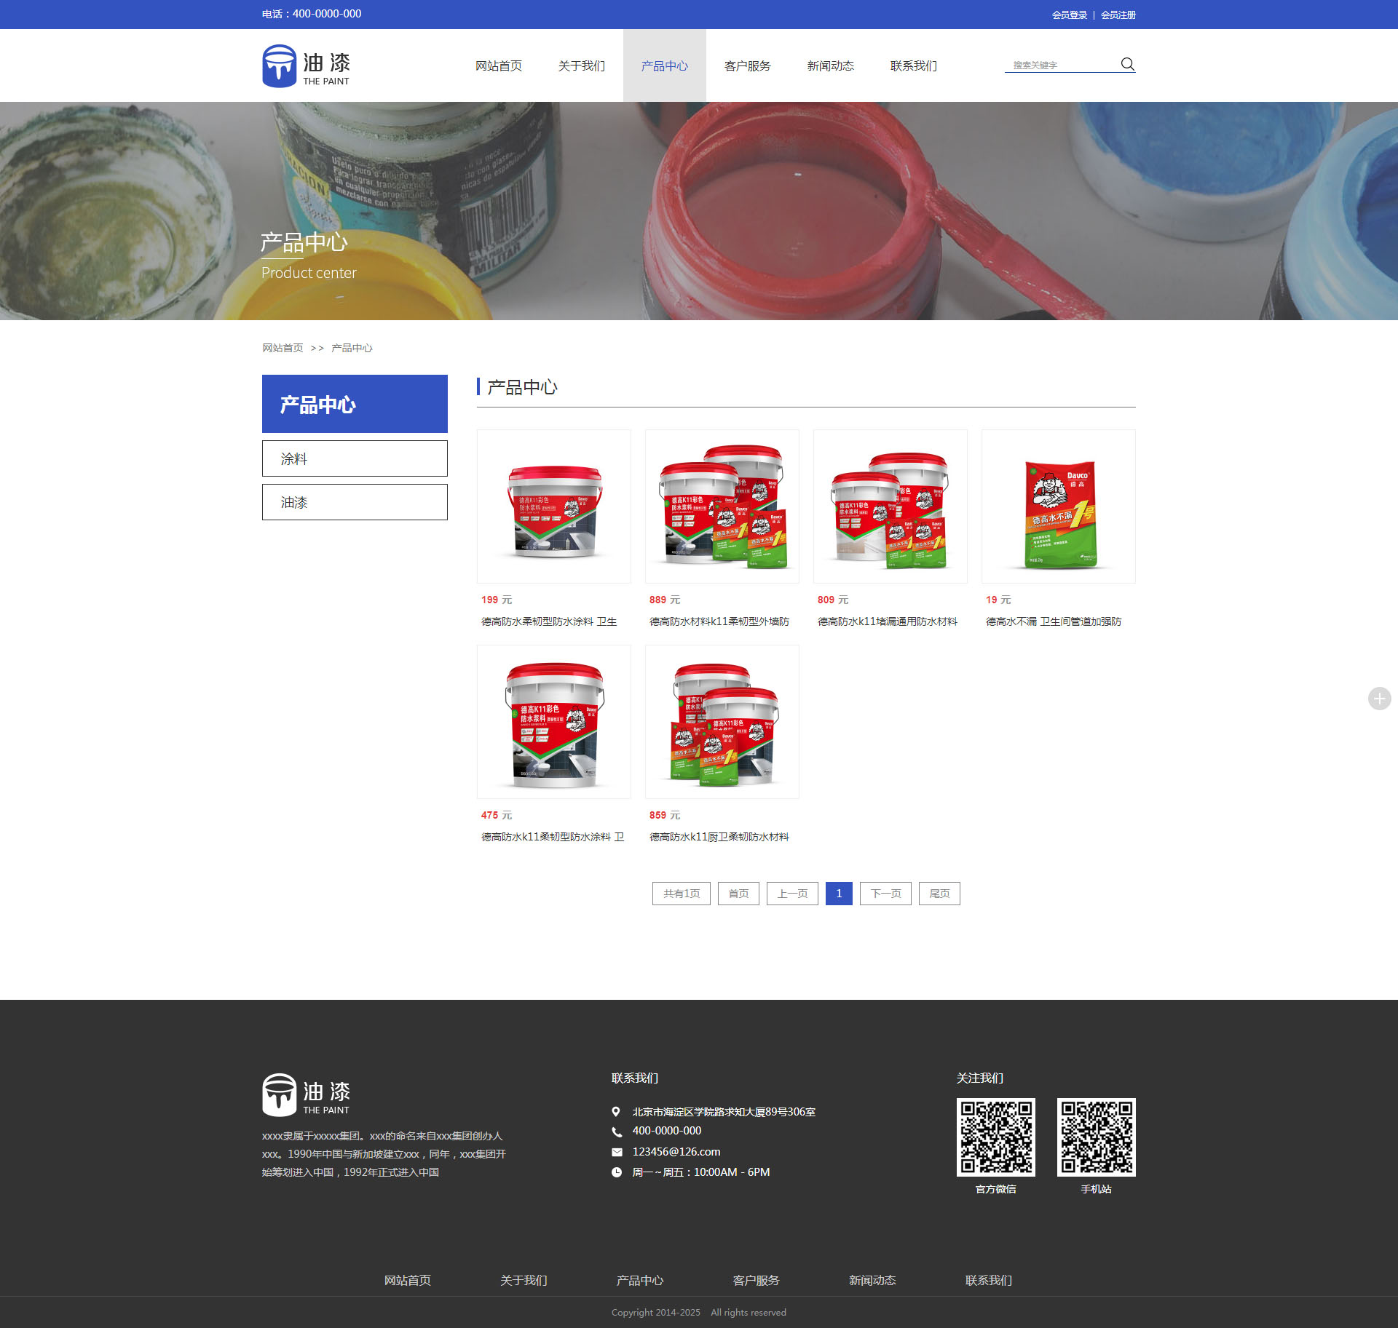Click breadcrumb link 网站首页
This screenshot has height=1328, width=1398.
point(283,348)
